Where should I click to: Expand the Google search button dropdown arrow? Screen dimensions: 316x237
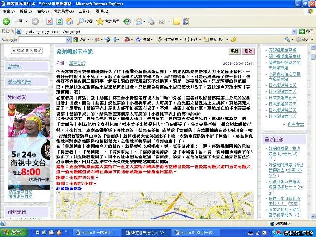[88, 39]
